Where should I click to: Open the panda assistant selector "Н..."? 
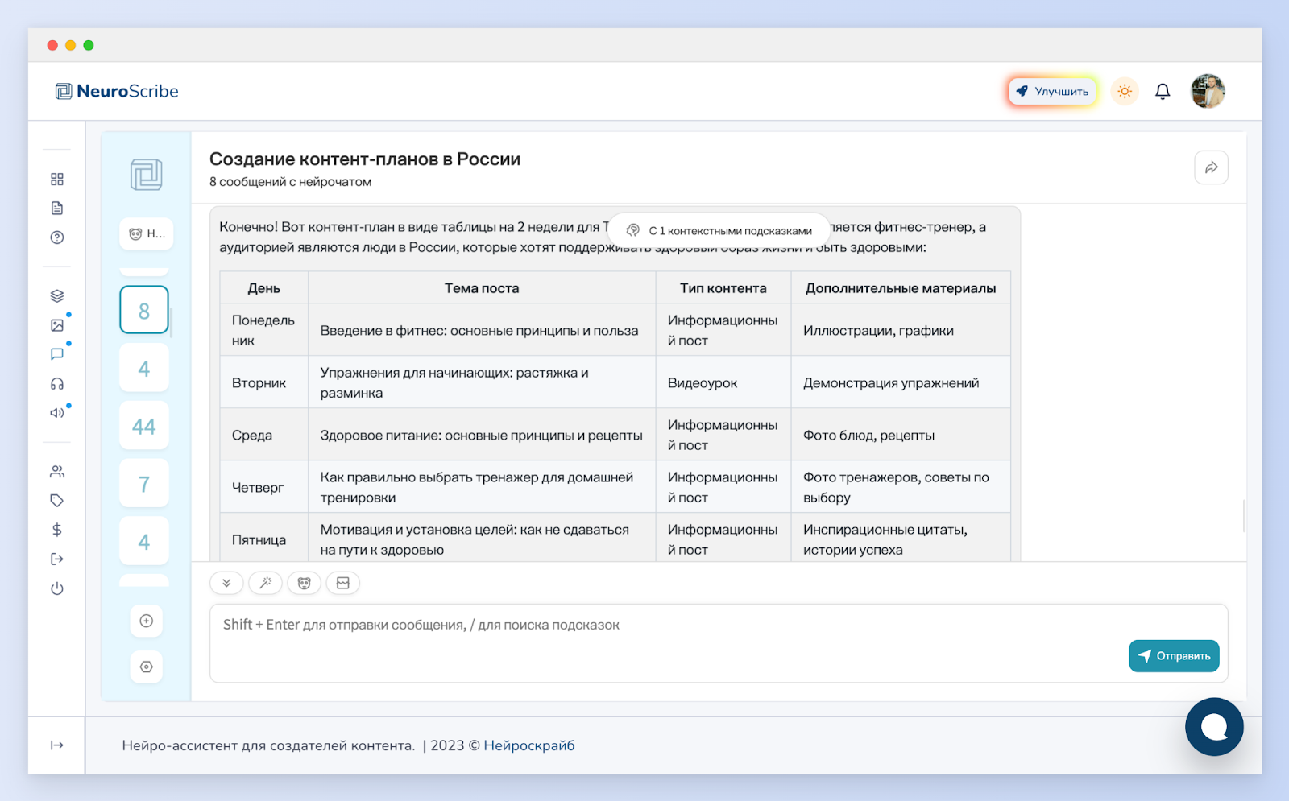147,234
